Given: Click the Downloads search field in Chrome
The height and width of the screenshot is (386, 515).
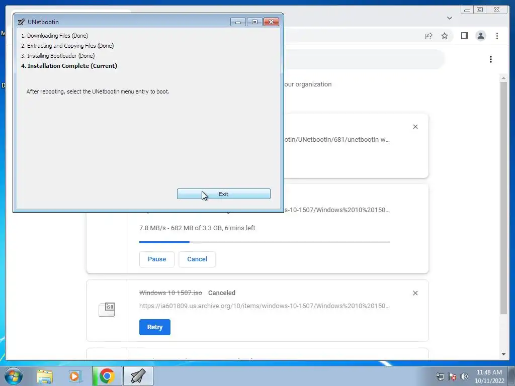Looking at the screenshot, I should (364, 59).
